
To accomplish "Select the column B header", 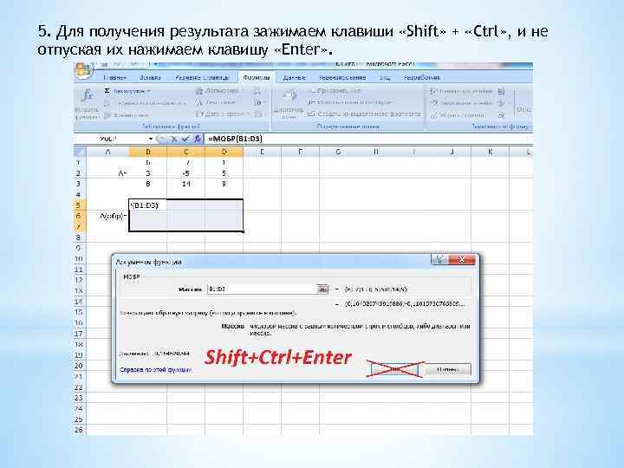I will pos(148,152).
